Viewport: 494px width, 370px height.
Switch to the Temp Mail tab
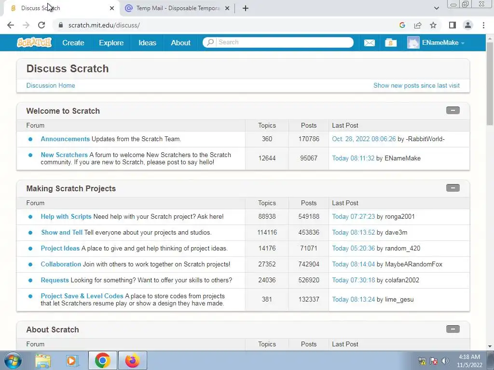[x=178, y=8]
